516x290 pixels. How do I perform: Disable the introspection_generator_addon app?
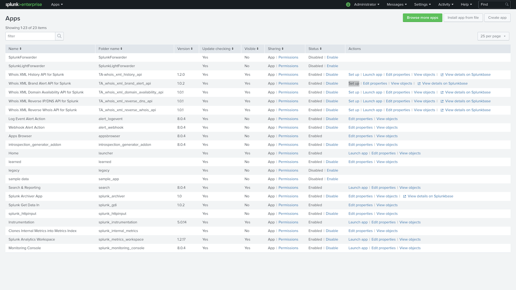332,145
